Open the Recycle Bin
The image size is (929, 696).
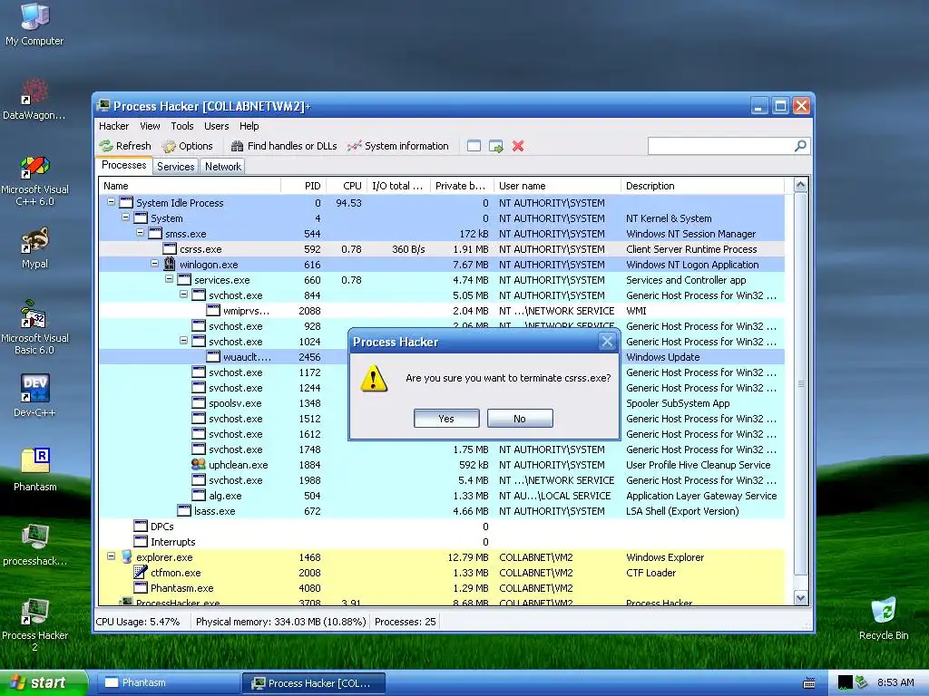(884, 619)
